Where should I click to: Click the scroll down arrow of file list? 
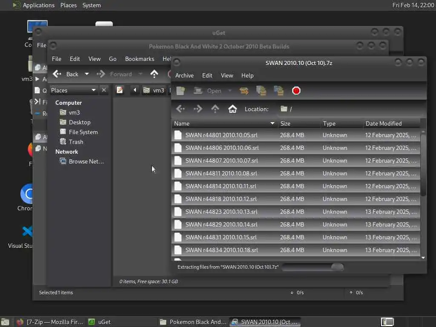click(423, 258)
